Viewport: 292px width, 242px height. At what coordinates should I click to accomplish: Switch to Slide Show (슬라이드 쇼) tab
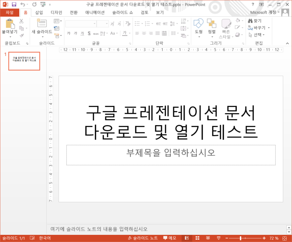point(122,12)
